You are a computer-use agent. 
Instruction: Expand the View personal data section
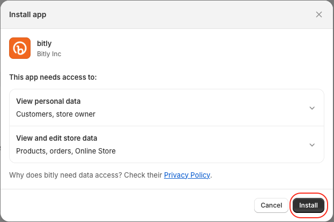pyautogui.click(x=312, y=108)
